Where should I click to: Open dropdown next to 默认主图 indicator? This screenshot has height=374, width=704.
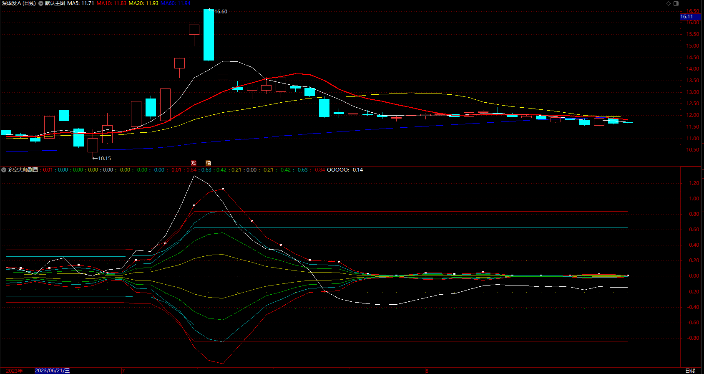click(x=41, y=3)
